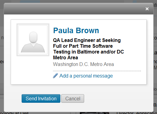Click the word Brown in the name heading
This screenshot has height=114, width=157.
point(87,30)
